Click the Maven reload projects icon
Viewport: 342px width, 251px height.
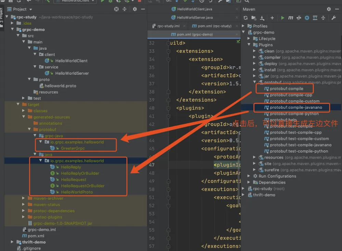[x=246, y=18]
